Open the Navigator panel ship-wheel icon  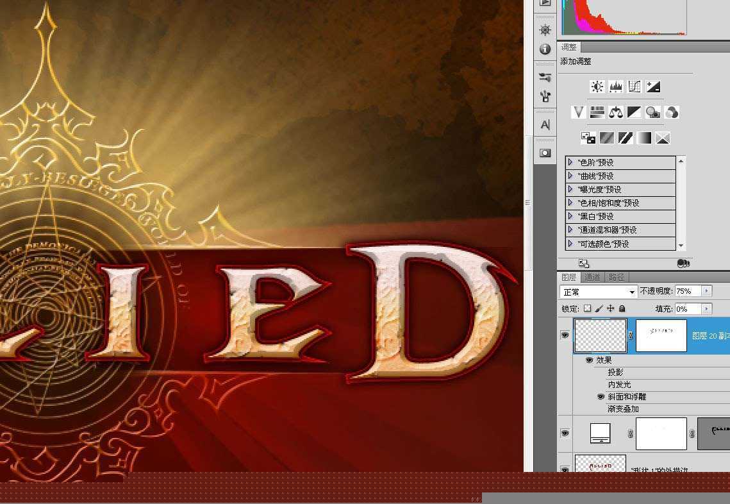click(545, 30)
